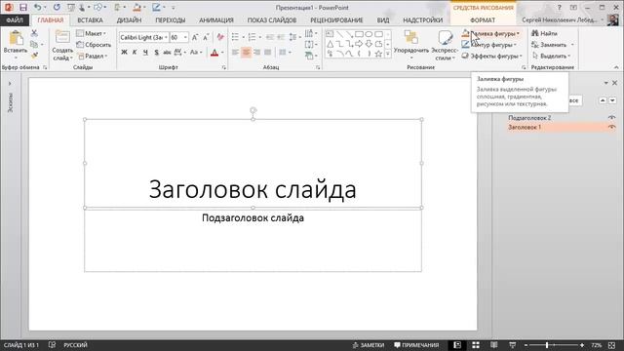The height and width of the screenshot is (351, 624).
Task: Open the Section (Раздел) dropdown
Action: click(93, 57)
